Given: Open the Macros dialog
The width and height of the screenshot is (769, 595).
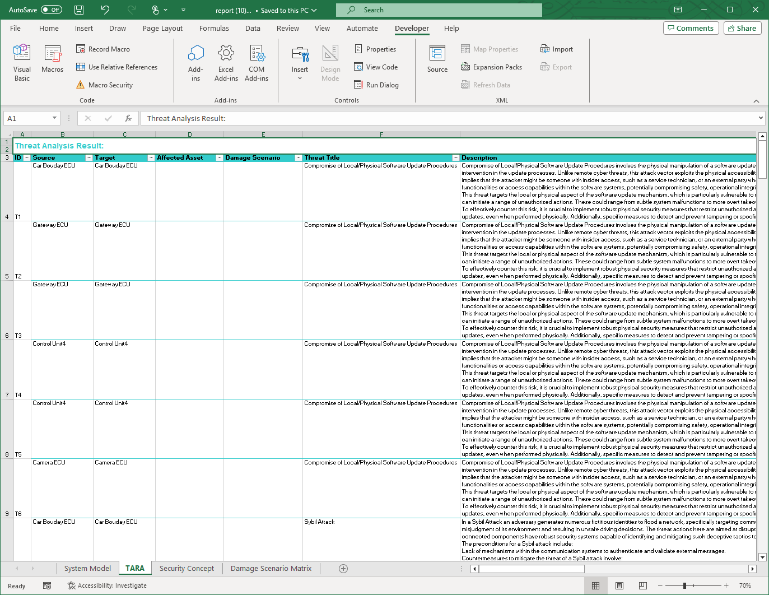Looking at the screenshot, I should click(x=52, y=59).
